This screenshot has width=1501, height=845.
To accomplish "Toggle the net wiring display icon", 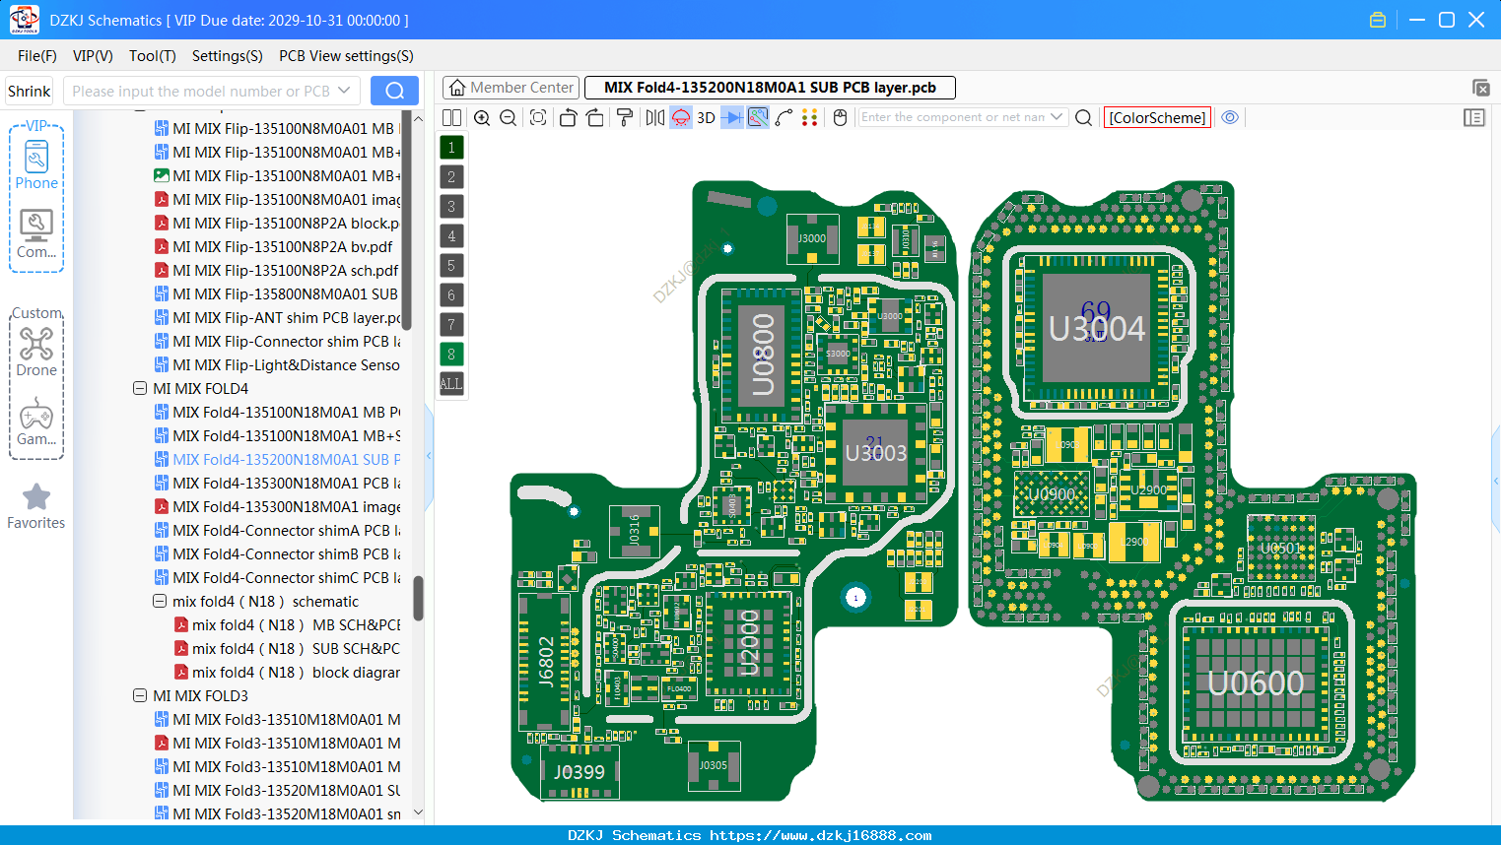I will 758,118.
